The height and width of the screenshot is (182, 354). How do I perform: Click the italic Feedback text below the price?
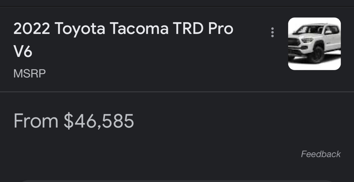[321, 154]
